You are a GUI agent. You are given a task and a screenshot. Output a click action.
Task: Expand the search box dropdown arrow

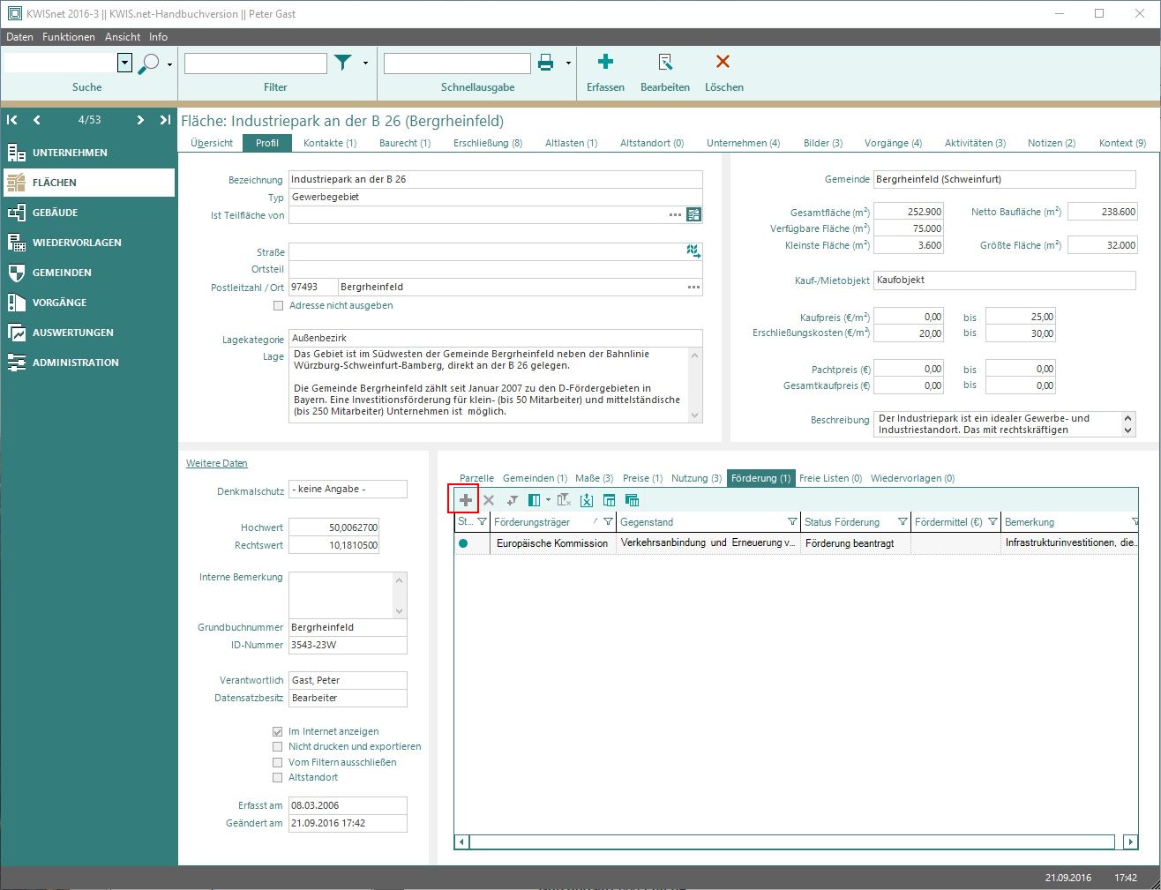pyautogui.click(x=124, y=63)
